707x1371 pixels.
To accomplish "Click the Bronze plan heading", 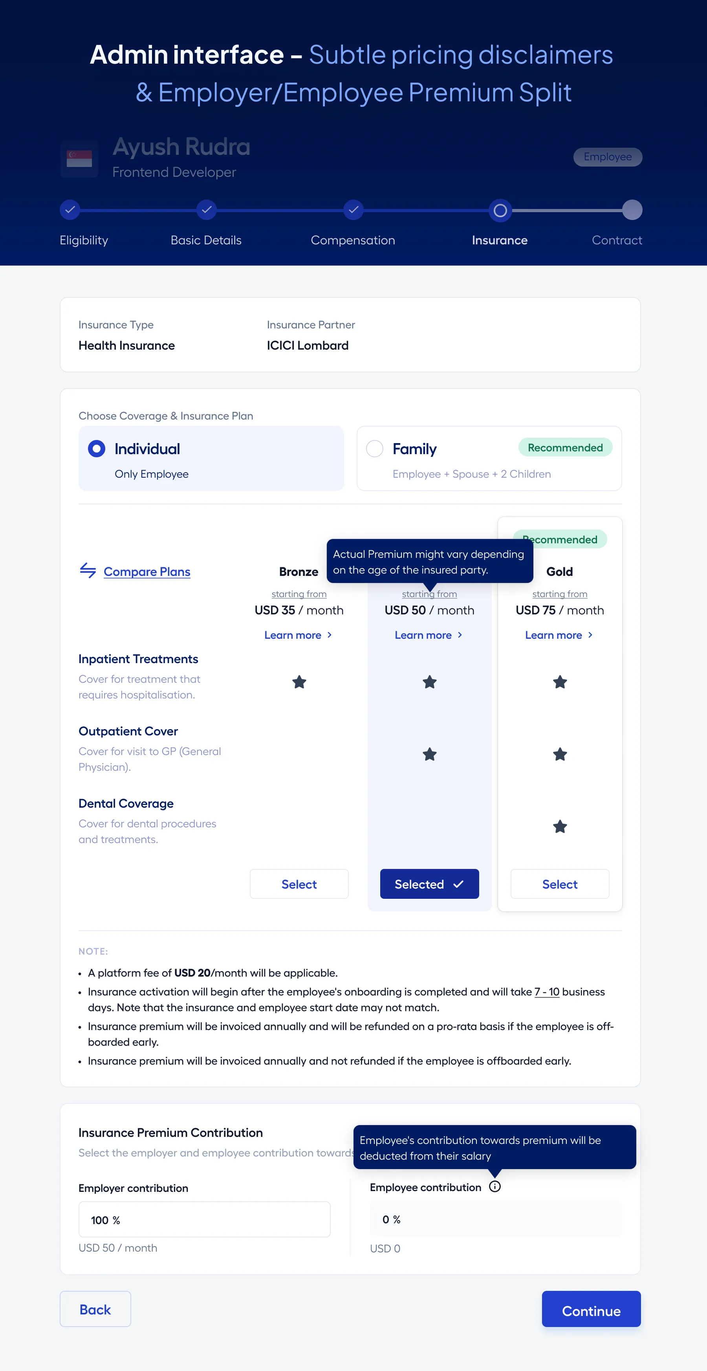I will point(299,572).
